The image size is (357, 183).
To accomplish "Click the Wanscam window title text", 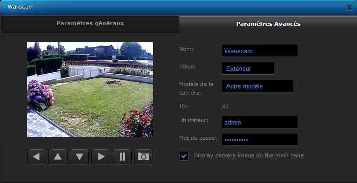I will (21, 7).
